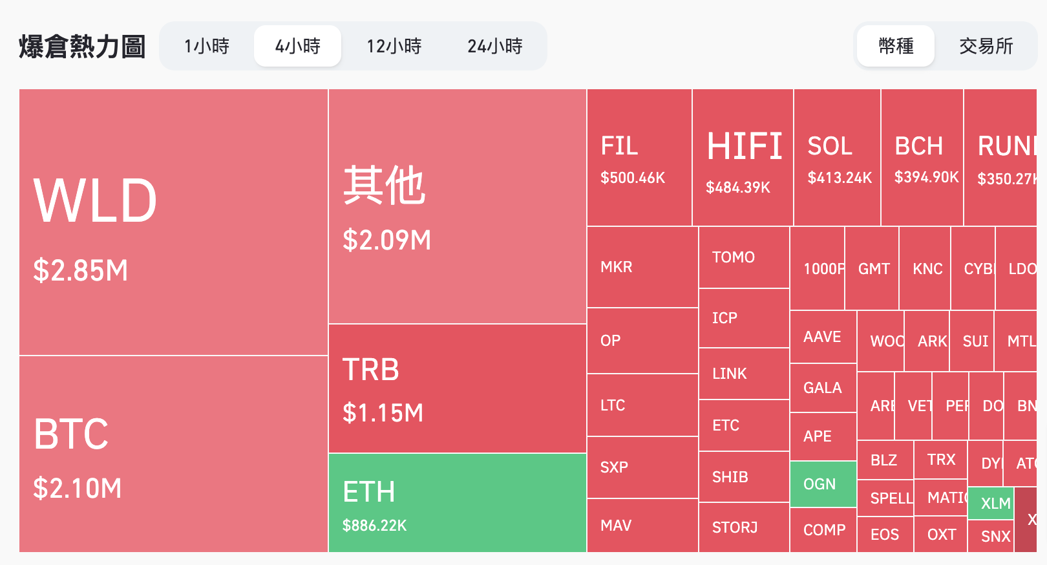Image resolution: width=1047 pixels, height=565 pixels.
Task: Switch to the 1小時 timeframe tab
Action: 207,46
